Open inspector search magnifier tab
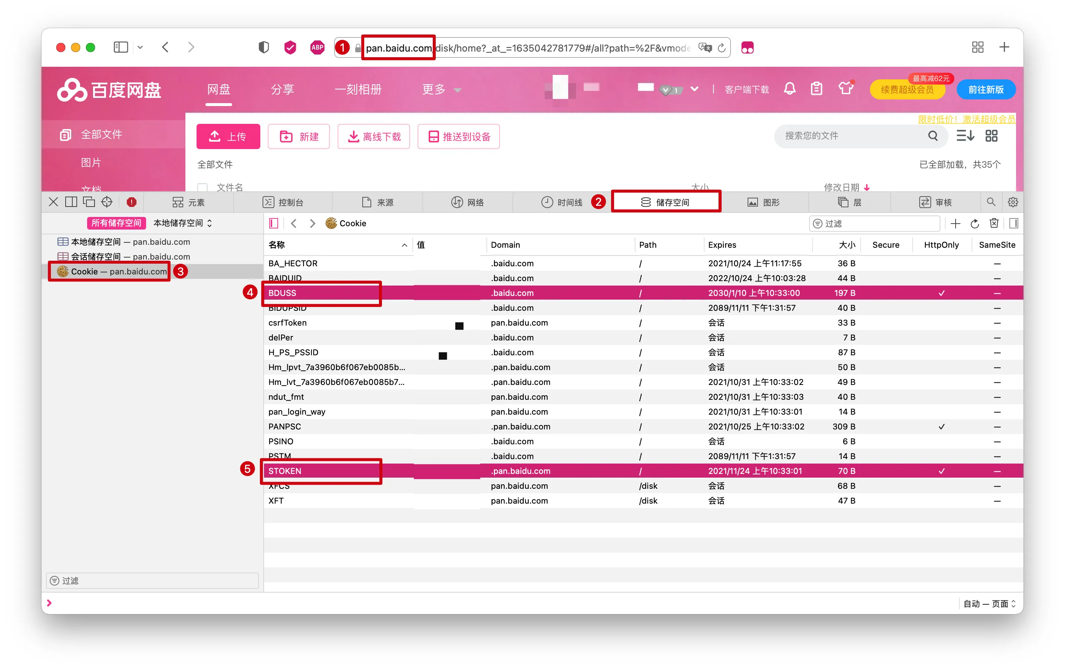This screenshot has height=669, width=1065. coord(991,202)
